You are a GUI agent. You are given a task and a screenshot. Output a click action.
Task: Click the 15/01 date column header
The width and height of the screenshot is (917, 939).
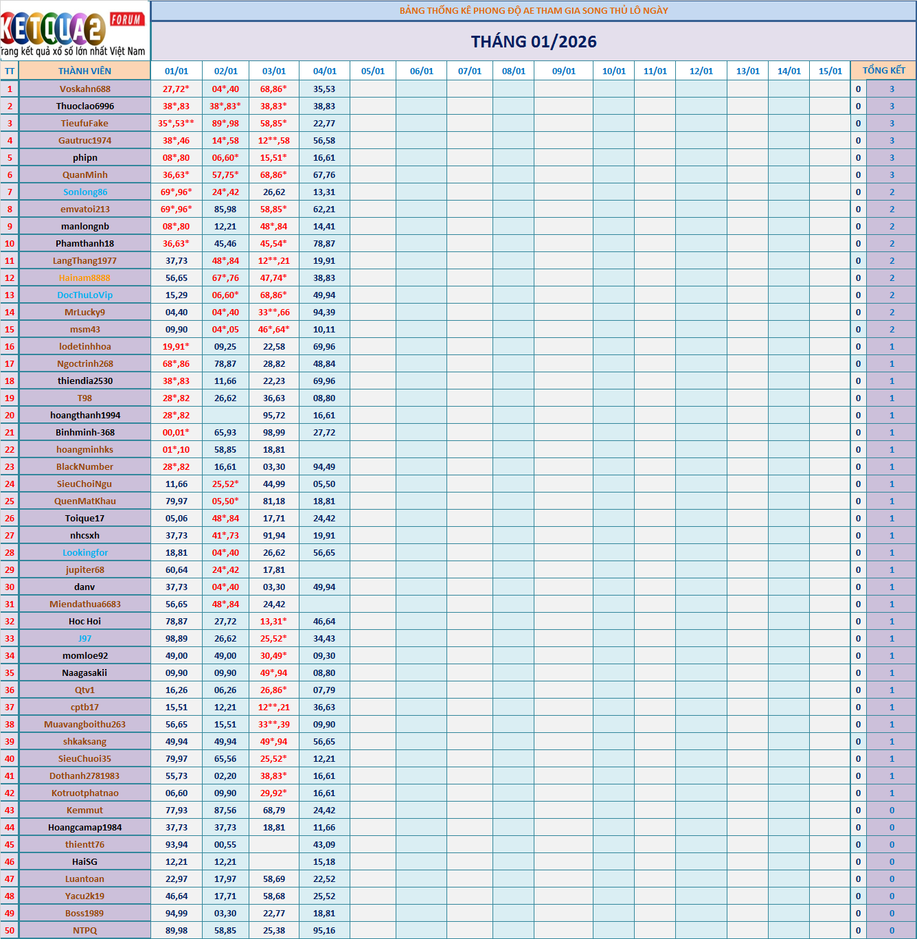pos(830,71)
